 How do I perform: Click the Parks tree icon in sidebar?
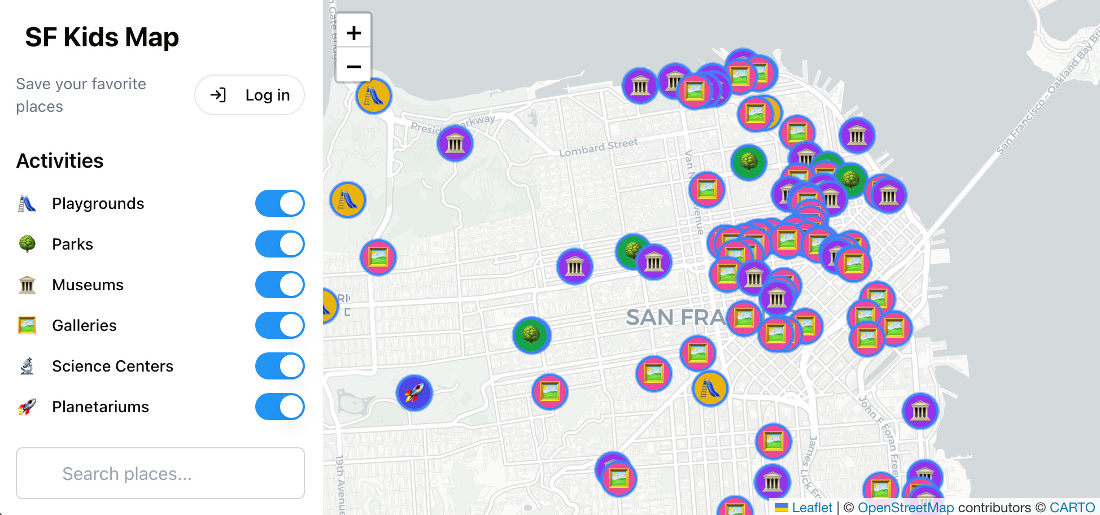tap(27, 244)
